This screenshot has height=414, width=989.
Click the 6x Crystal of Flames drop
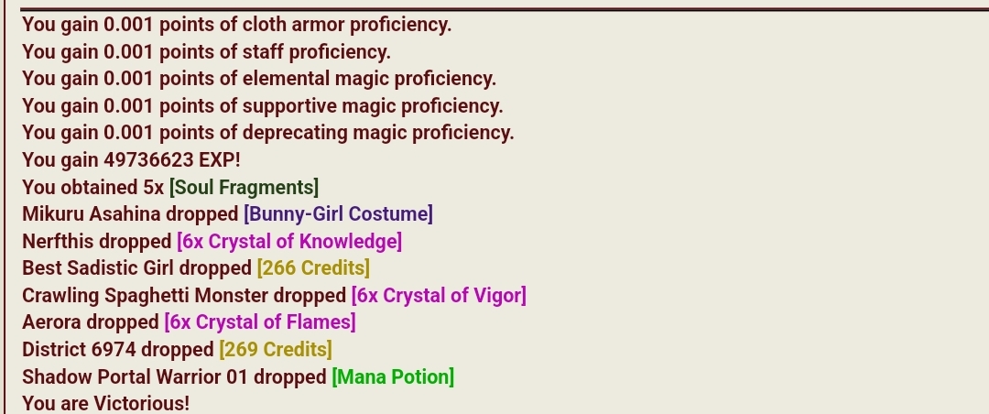[x=260, y=321]
